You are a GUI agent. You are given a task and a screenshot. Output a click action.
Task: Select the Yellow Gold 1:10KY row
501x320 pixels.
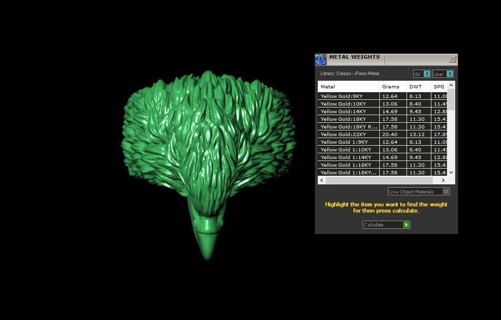click(x=383, y=149)
